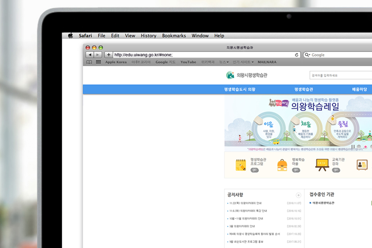
Task: Click the chalkboard 교육기관 강좌 icon
Action: (322, 164)
